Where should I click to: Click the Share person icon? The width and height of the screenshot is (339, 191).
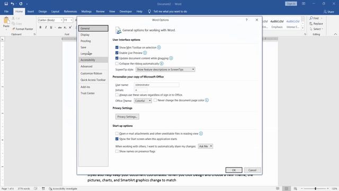(325, 12)
